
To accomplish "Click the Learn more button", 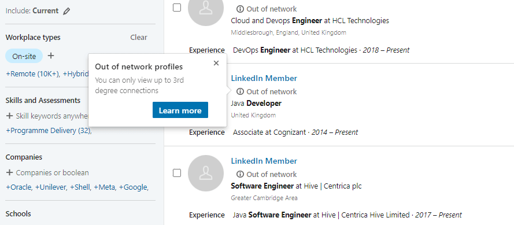I will 180,110.
